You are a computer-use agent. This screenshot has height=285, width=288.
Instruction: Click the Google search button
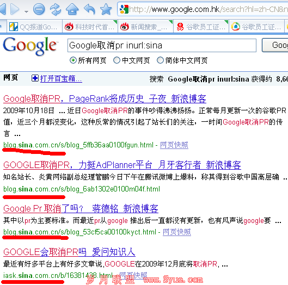tap(275, 45)
